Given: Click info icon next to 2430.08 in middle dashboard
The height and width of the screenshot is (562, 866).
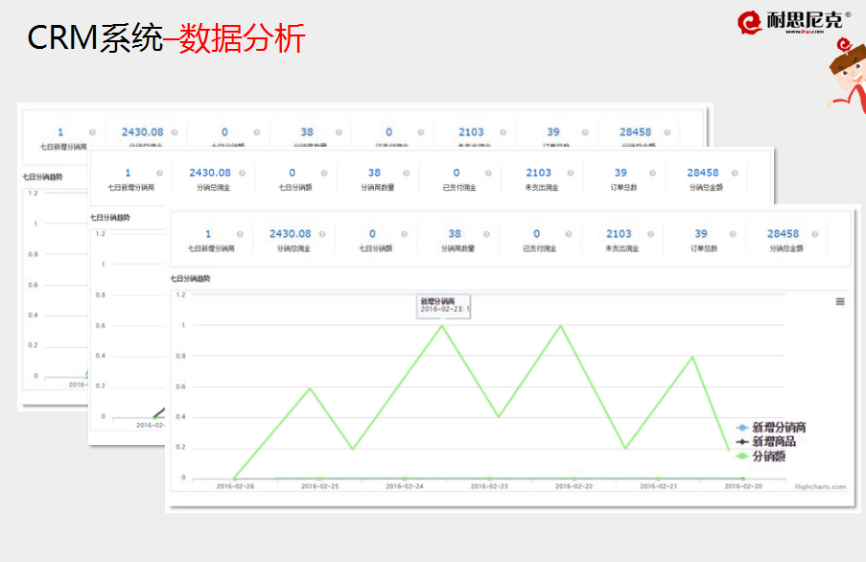Looking at the screenshot, I should (242, 173).
